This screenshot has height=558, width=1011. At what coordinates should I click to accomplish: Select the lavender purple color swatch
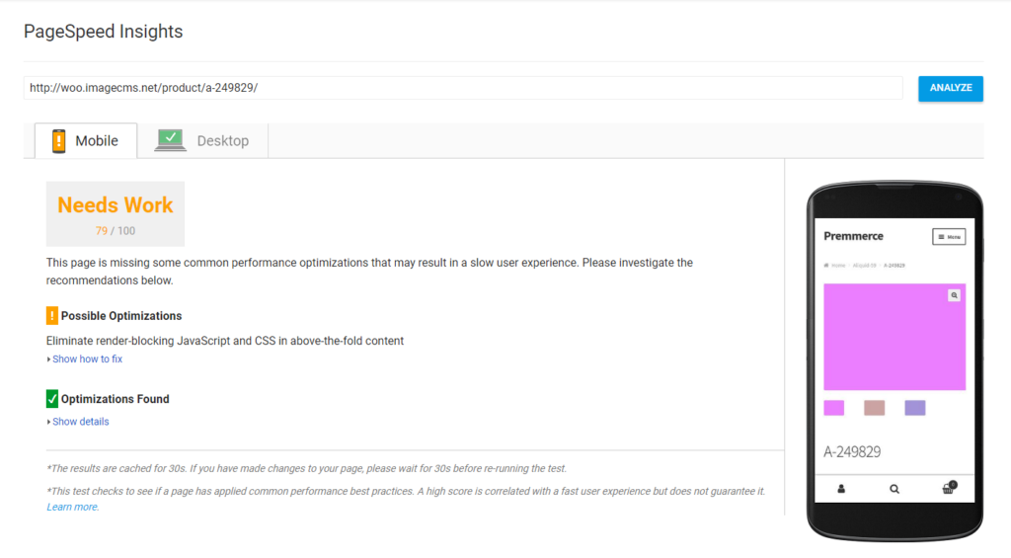[x=915, y=408]
